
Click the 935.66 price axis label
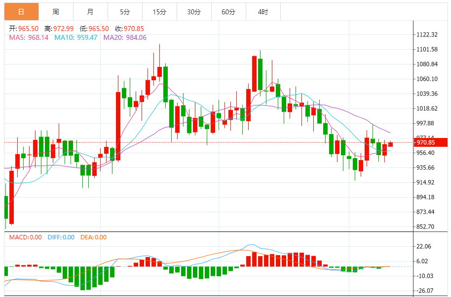tap(425, 167)
